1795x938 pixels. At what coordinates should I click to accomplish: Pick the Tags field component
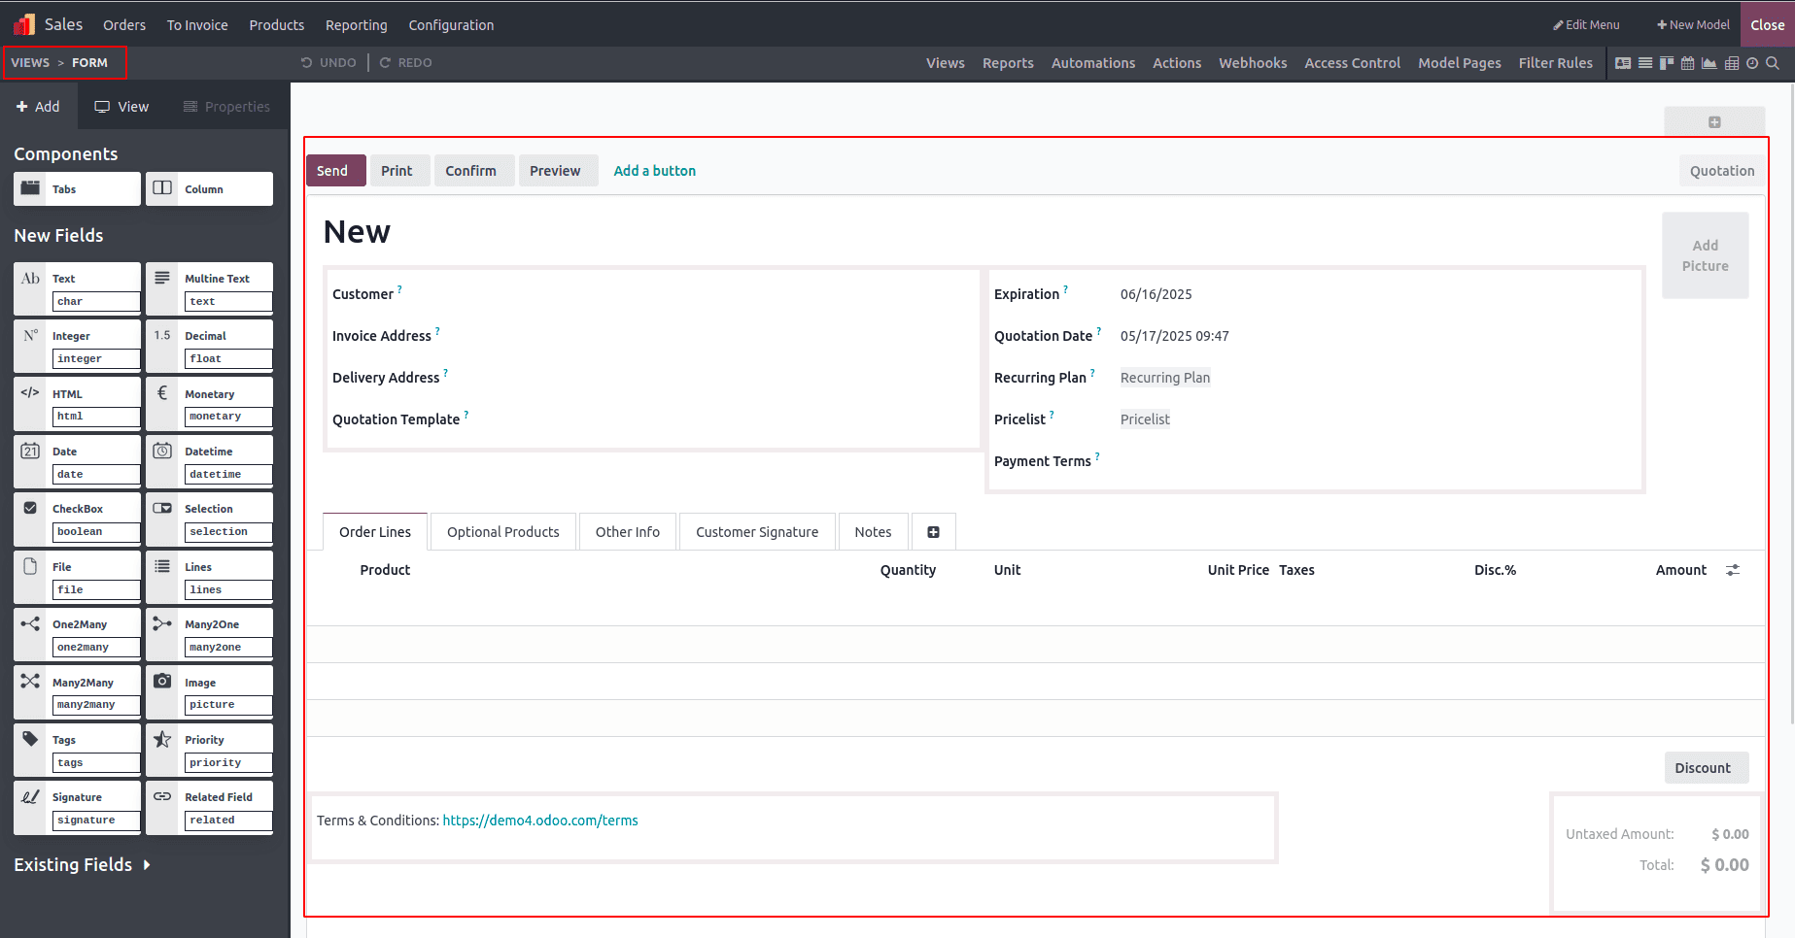pyautogui.click(x=77, y=750)
